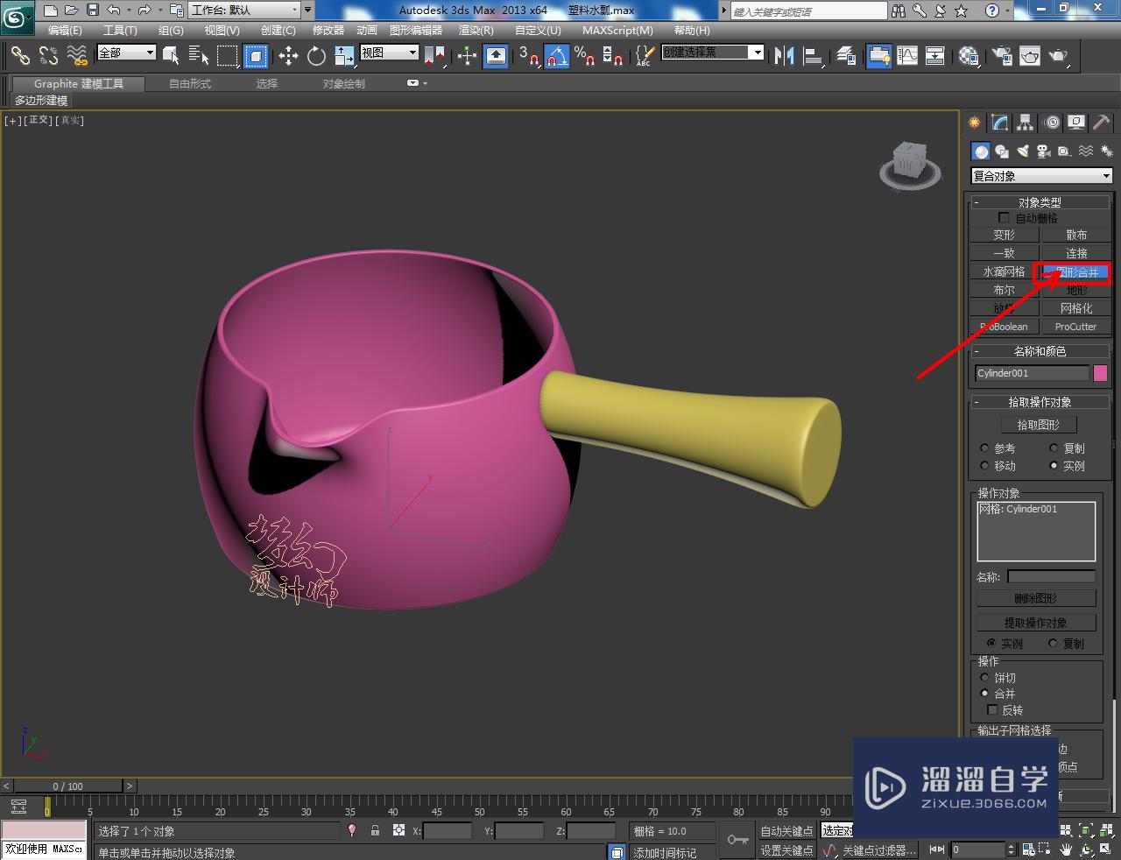1121x860 pixels.
Task: Toggle the Angle Snap button
Action: [x=557, y=56]
